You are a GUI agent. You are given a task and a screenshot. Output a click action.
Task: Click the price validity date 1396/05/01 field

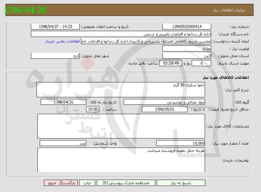(165, 109)
